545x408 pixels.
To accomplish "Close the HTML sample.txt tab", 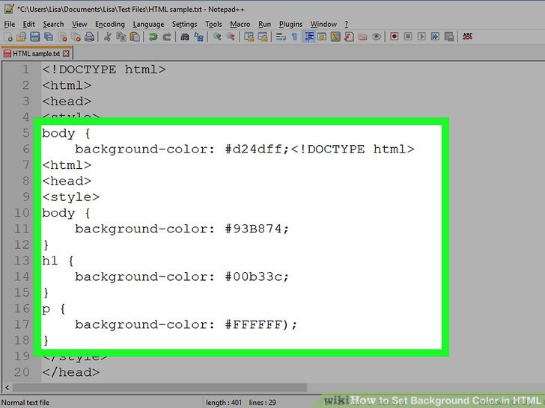I will (66, 54).
